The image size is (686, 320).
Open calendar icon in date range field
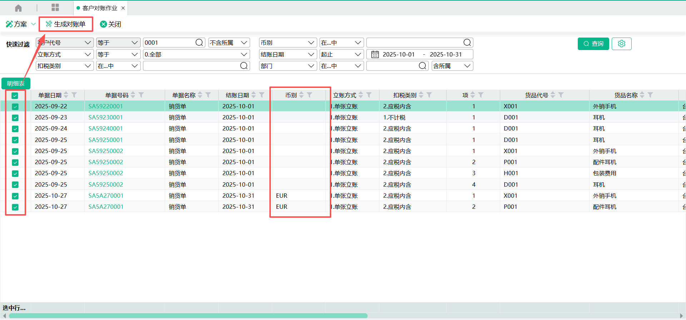tap(375, 54)
